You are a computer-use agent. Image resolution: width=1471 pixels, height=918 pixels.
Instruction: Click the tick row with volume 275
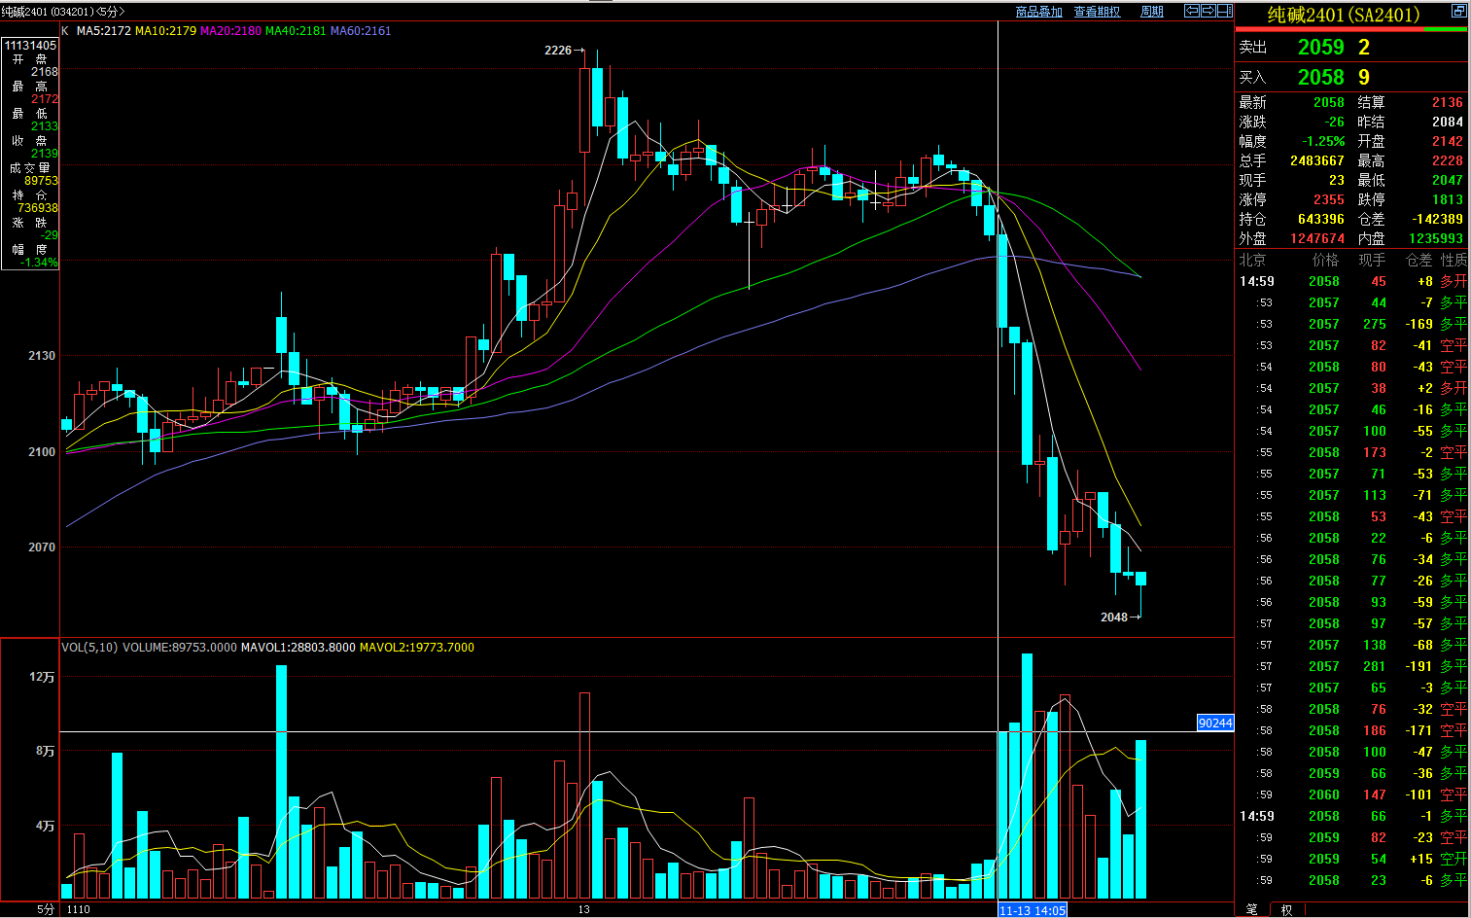[1352, 324]
